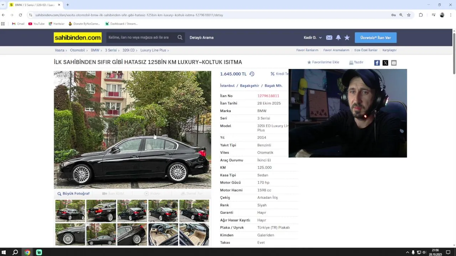Click Luxury Line Plus breadcrumb
Screen dimensions: 456x256
[153, 50]
